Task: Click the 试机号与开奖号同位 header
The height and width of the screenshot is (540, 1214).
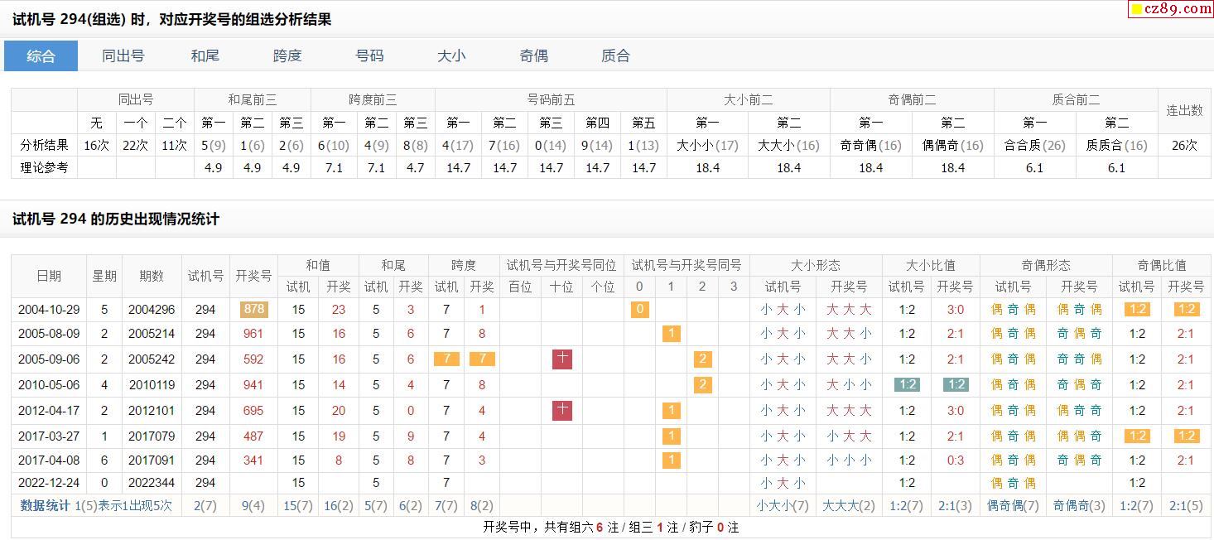Action: [x=561, y=265]
